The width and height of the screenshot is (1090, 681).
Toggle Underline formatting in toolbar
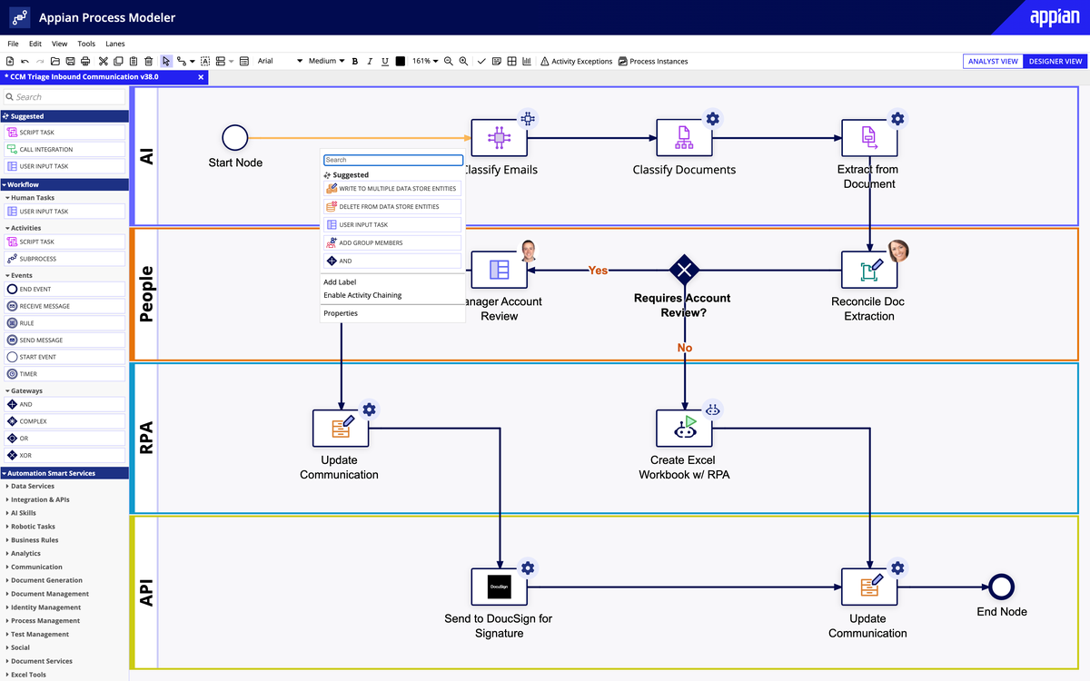coord(384,61)
